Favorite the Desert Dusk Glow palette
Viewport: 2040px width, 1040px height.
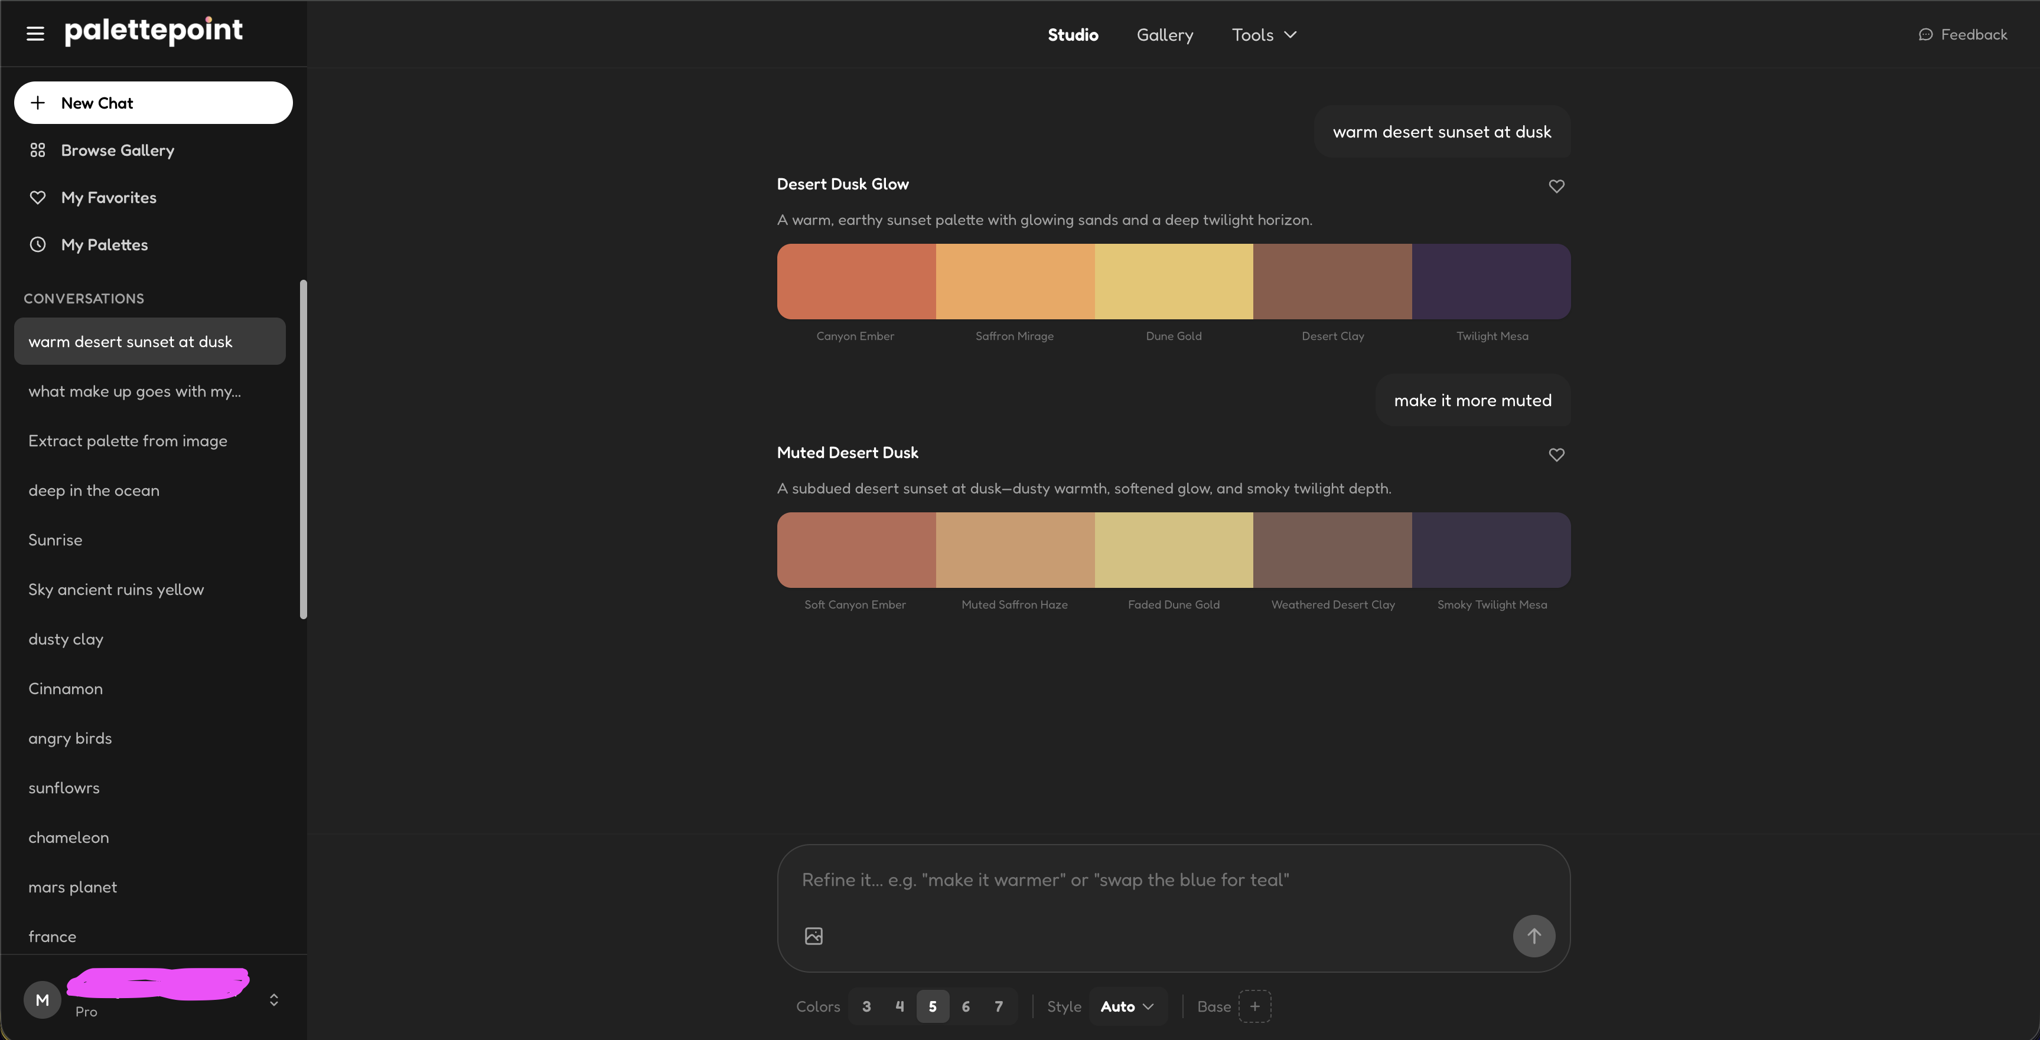[x=1556, y=186]
